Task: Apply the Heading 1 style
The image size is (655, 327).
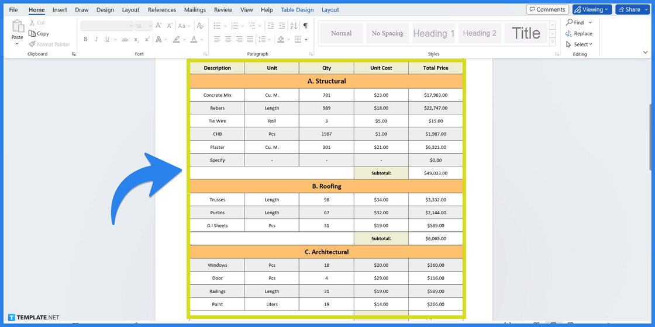Action: 433,33
